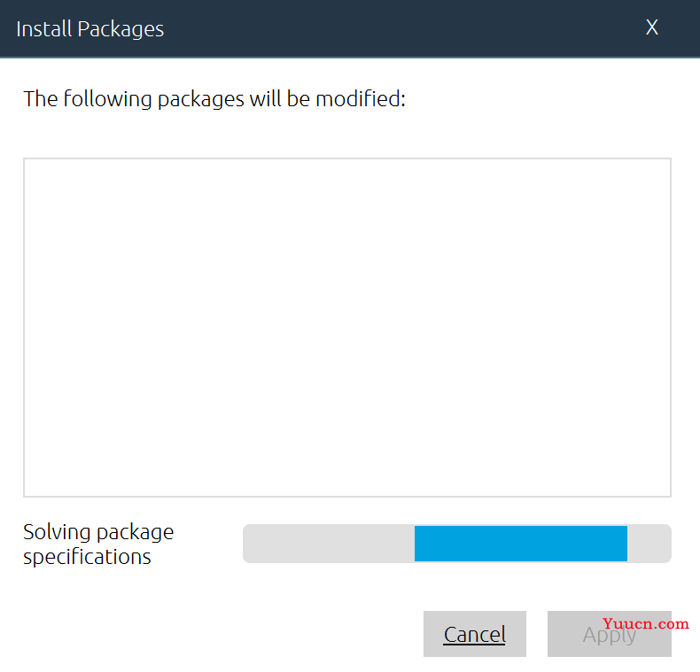This screenshot has height=672, width=700.
Task: Click the Install Packages title text
Action: pos(89,29)
